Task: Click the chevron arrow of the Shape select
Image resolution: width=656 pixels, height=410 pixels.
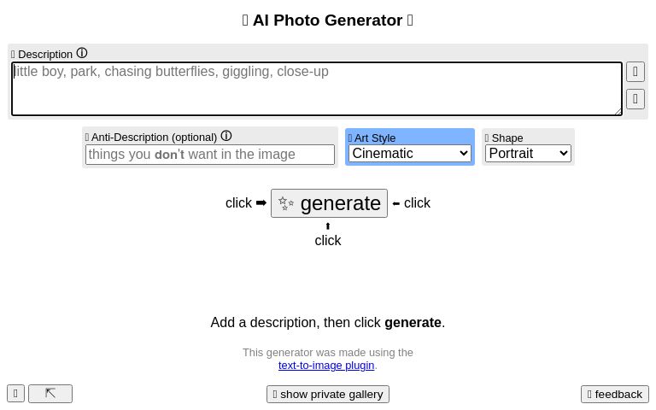Action: [563, 154]
